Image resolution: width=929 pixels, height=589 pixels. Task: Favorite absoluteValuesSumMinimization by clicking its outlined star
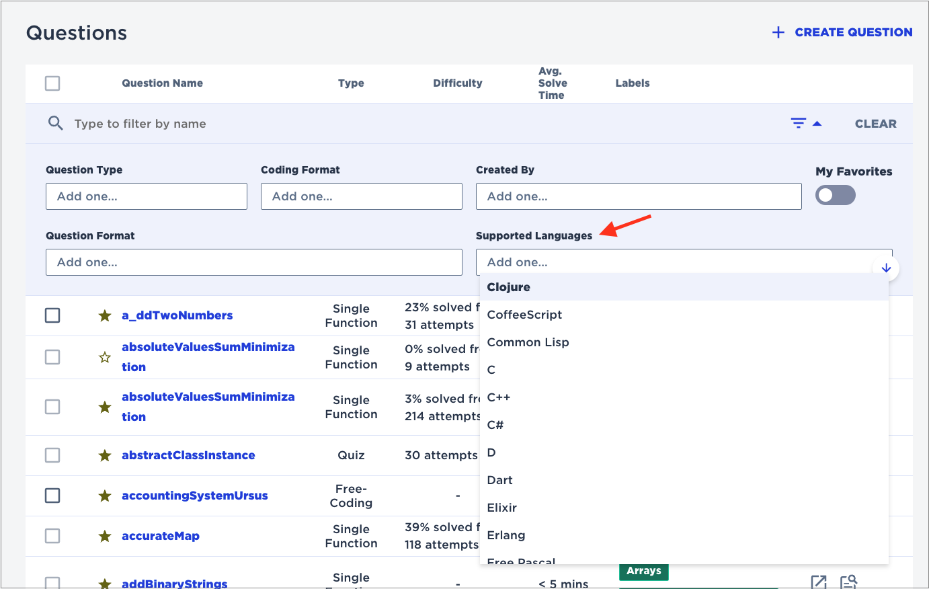104,357
